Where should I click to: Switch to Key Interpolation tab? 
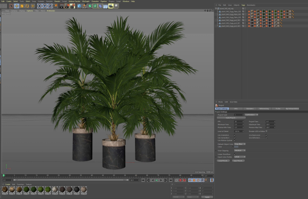point(292,108)
